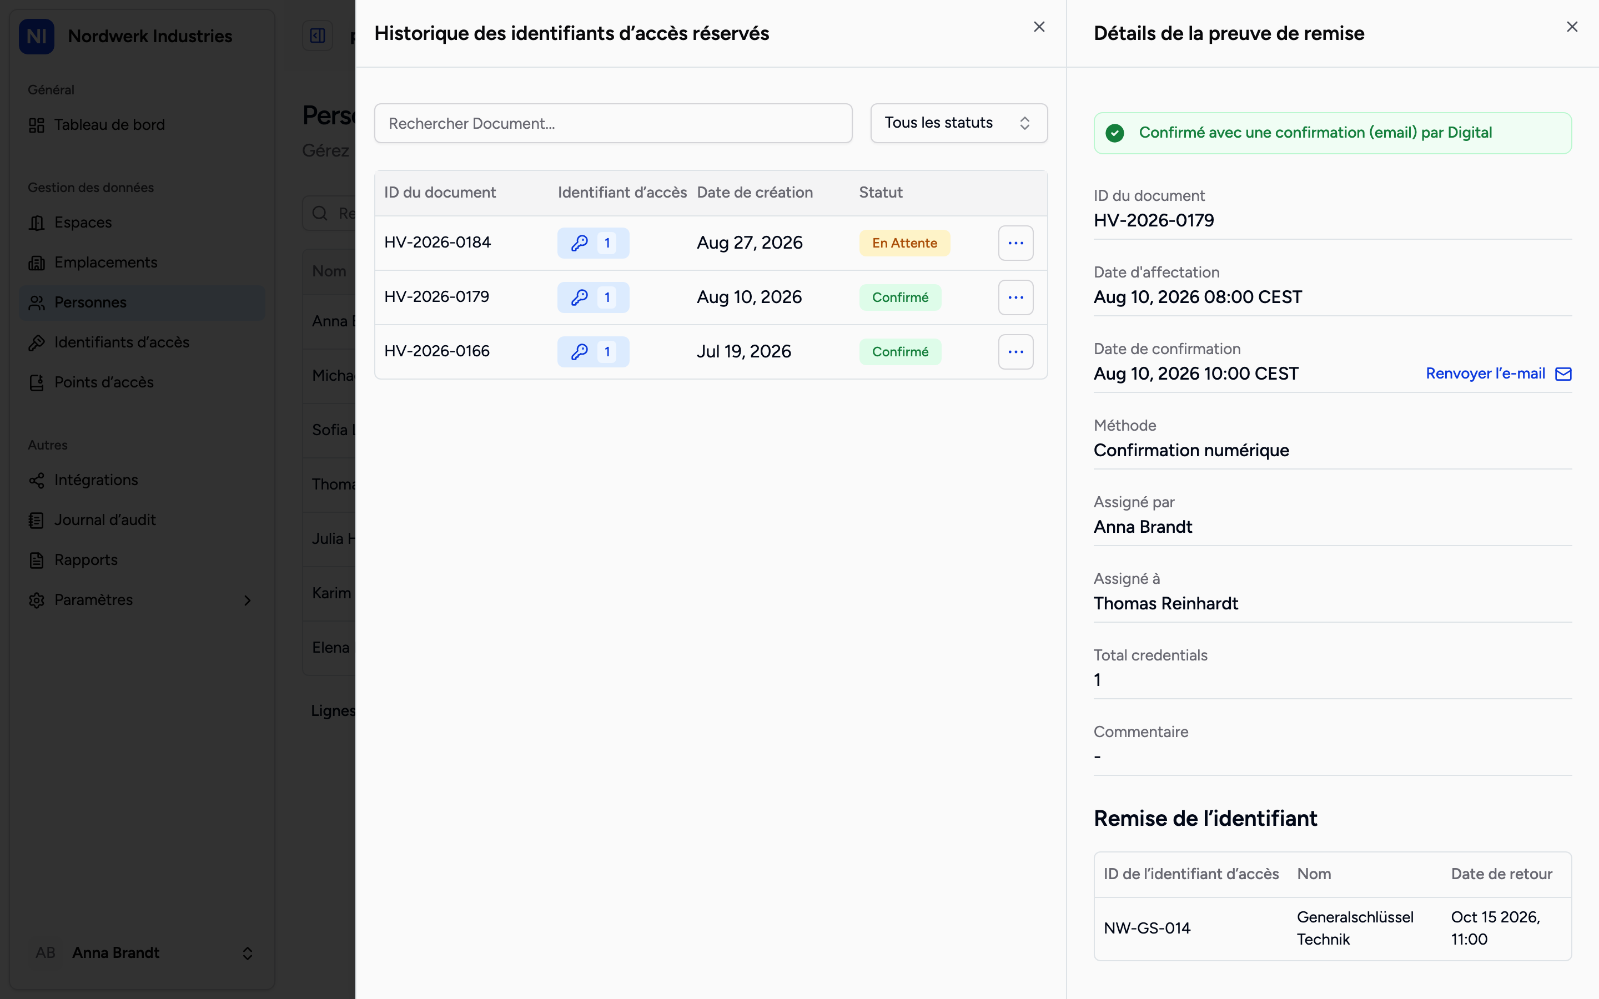
Task: Open Tableau de bord from sidebar
Action: coord(142,125)
